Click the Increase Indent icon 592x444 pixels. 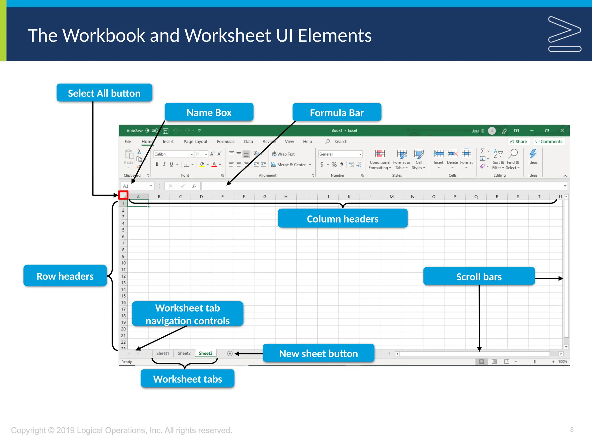click(264, 164)
